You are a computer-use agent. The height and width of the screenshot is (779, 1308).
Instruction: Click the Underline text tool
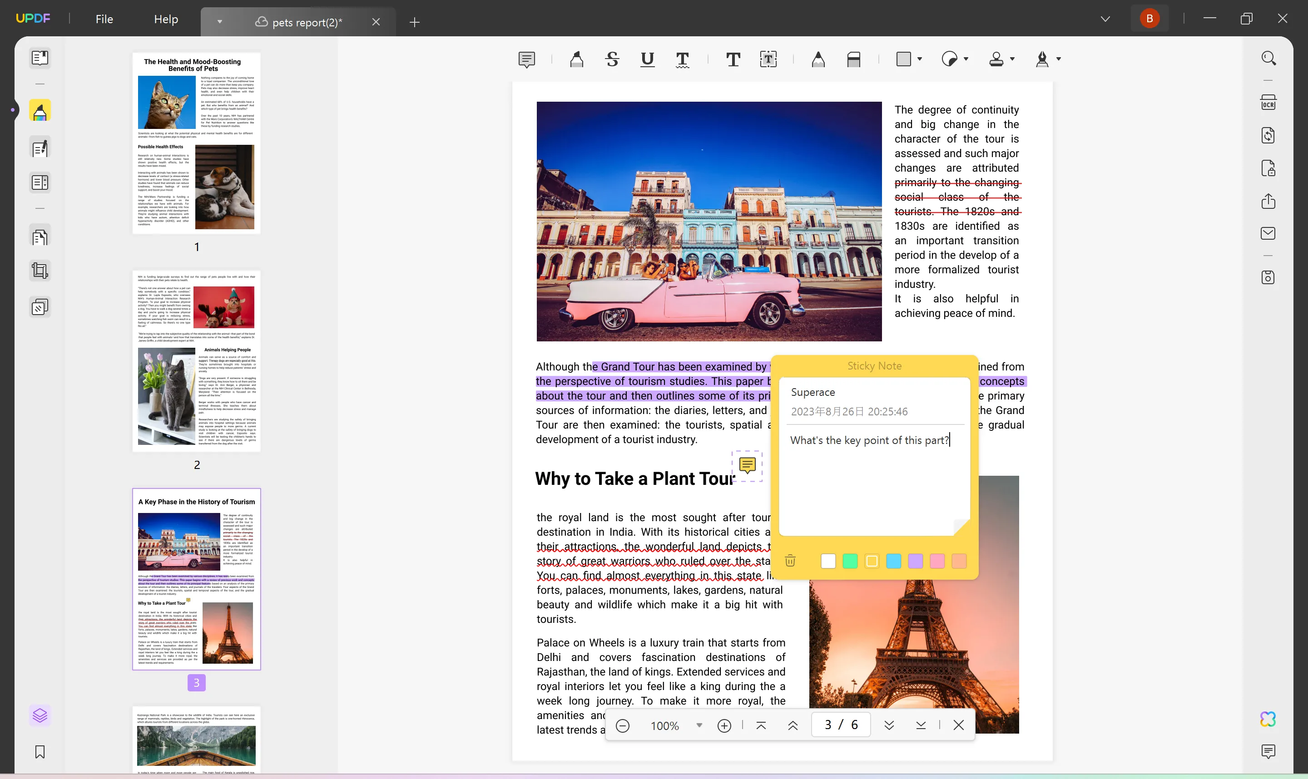pyautogui.click(x=647, y=59)
